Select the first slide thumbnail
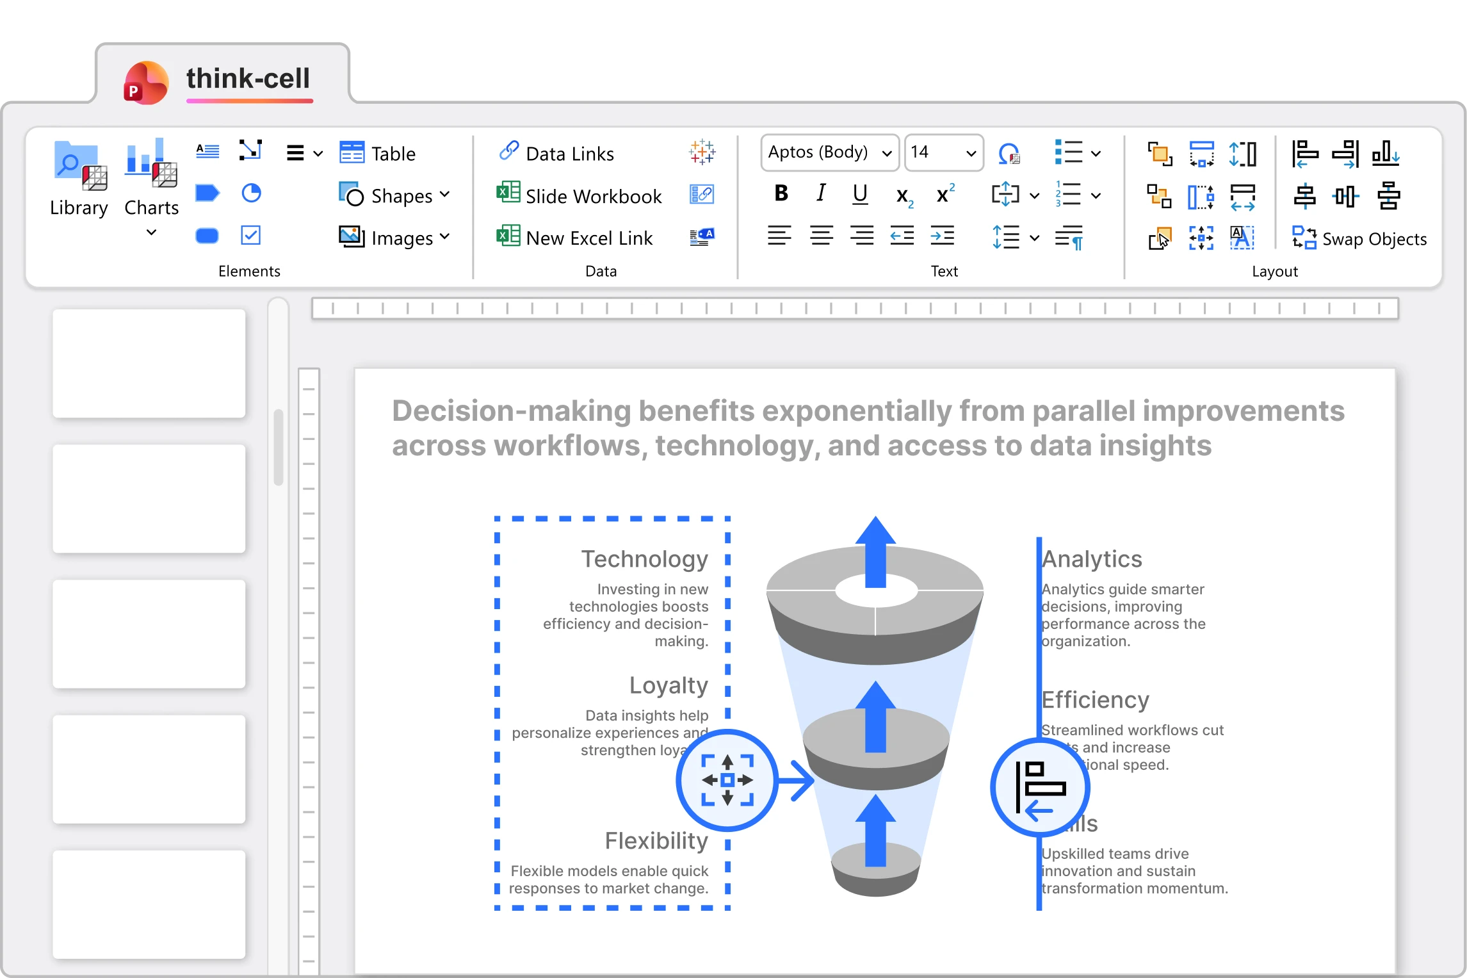 [x=149, y=364]
